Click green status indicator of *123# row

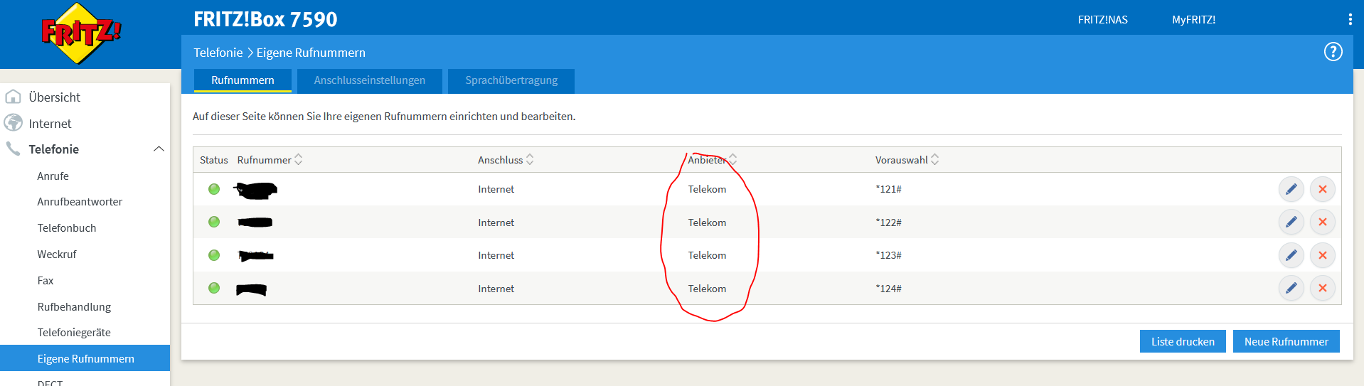click(x=214, y=255)
